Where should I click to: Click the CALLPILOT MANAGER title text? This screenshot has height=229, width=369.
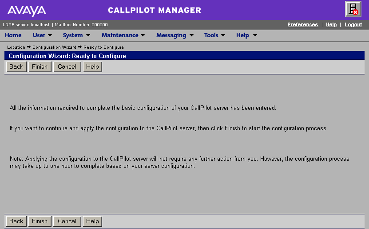[155, 10]
